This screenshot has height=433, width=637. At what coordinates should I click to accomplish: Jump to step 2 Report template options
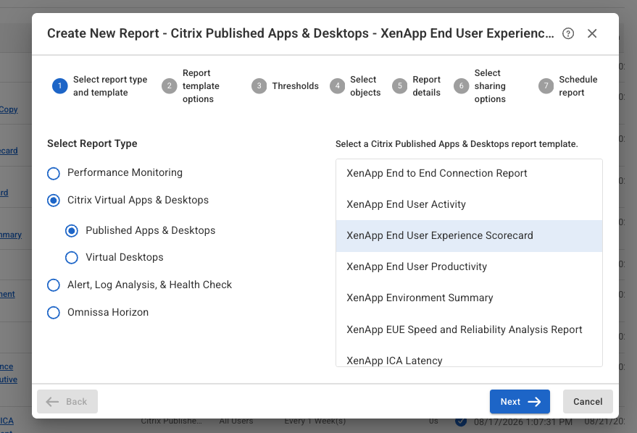[191, 86]
